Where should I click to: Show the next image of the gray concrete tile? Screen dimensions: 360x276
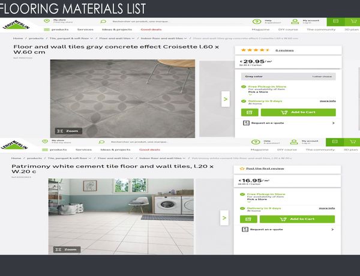225,99
